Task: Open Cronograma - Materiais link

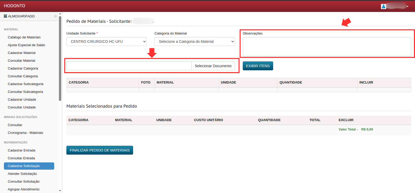Action: point(25,133)
